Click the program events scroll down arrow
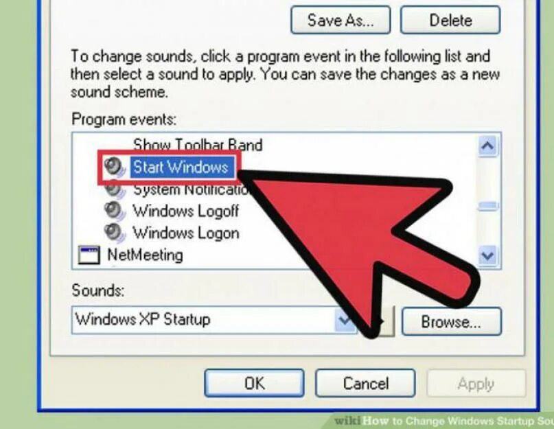554x429 pixels. pos(488,255)
